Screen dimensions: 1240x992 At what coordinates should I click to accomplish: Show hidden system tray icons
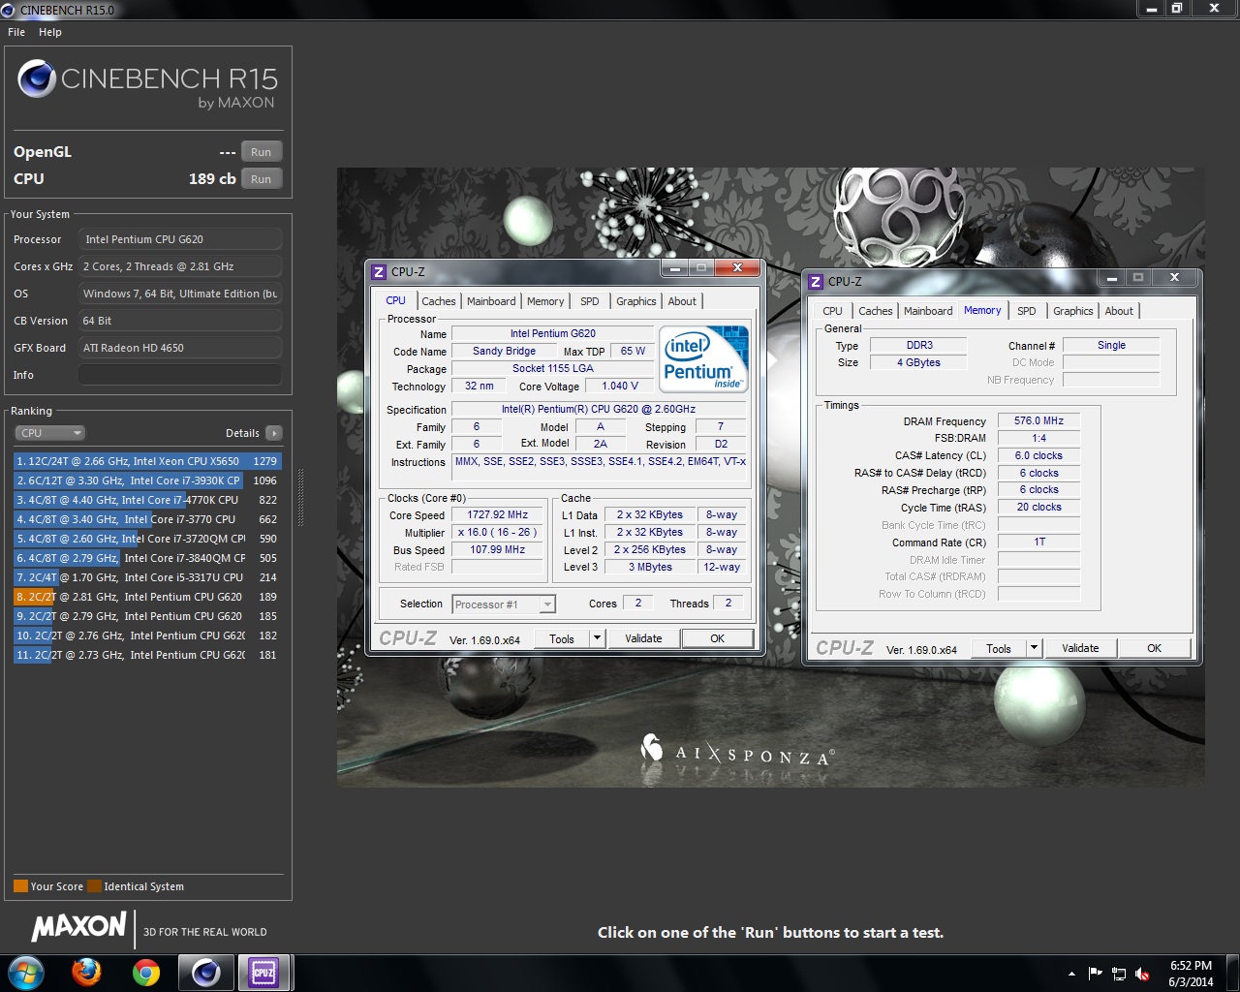pos(1071,974)
